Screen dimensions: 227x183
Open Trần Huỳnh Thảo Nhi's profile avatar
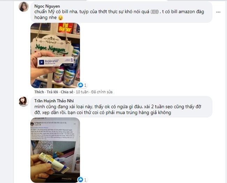[24, 102]
